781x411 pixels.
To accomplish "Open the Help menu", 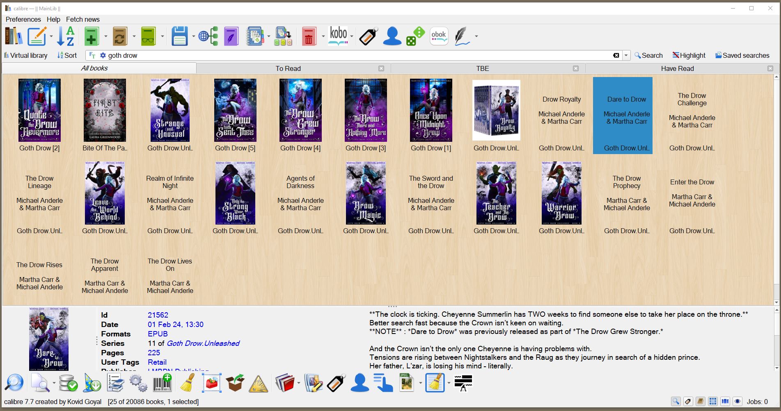I will click(x=53, y=19).
